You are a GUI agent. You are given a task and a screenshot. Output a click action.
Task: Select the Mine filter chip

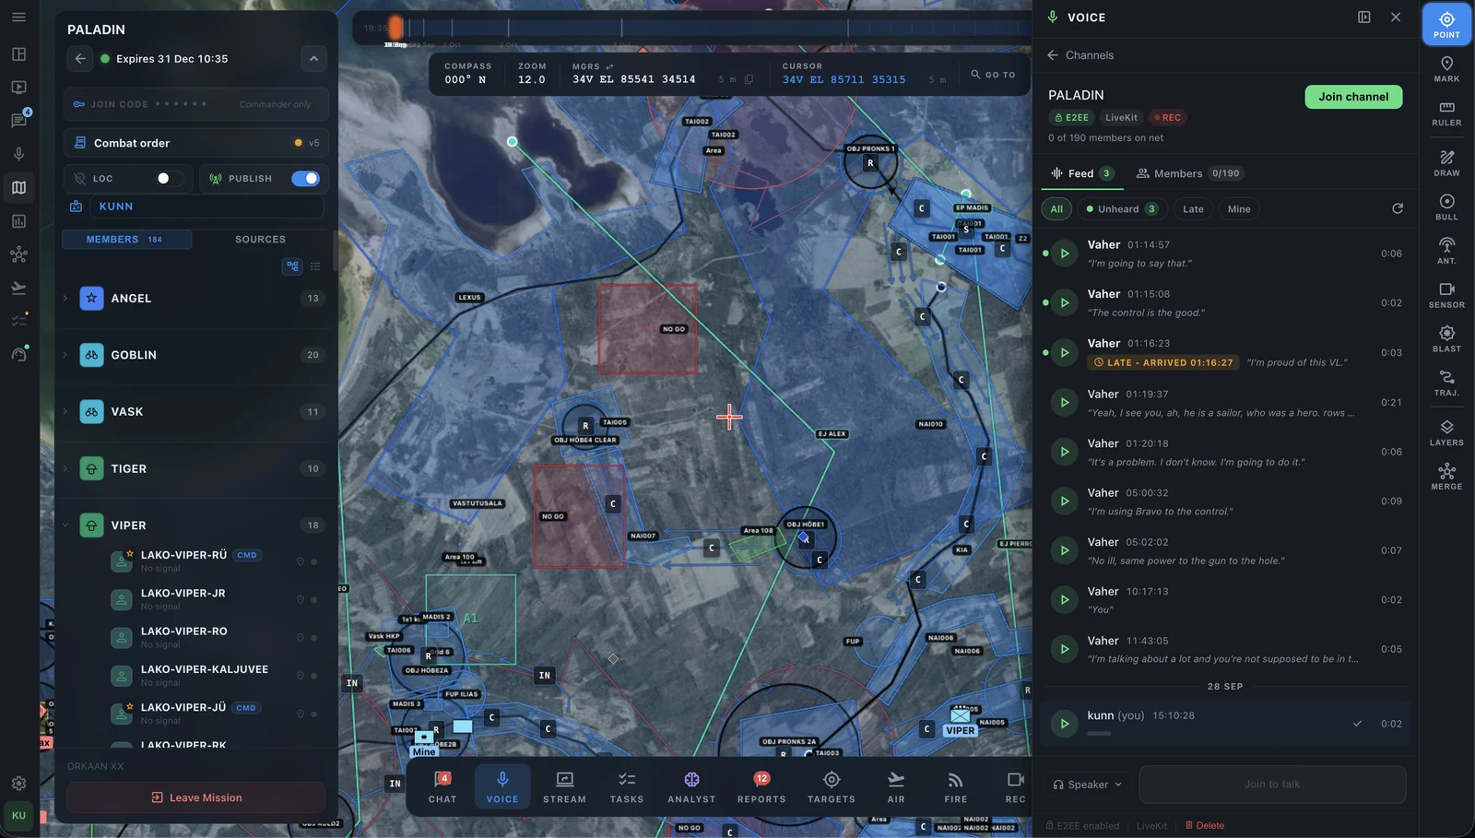1239,209
